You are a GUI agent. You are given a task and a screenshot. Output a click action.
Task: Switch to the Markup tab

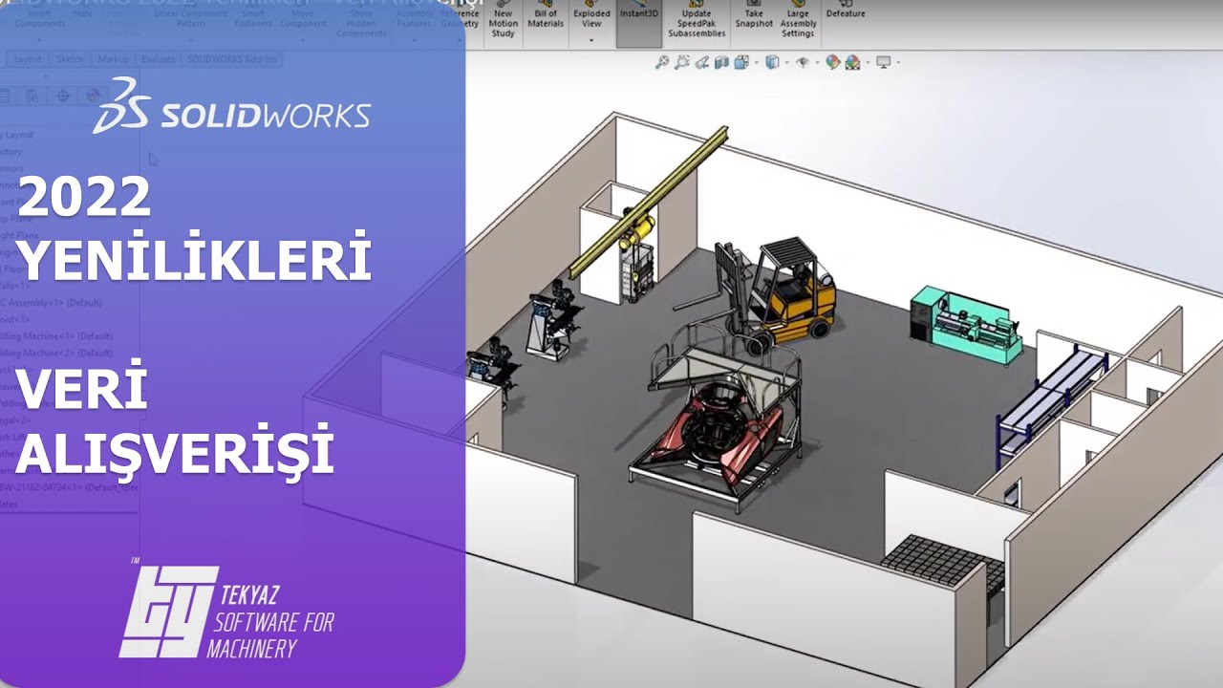[x=114, y=59]
